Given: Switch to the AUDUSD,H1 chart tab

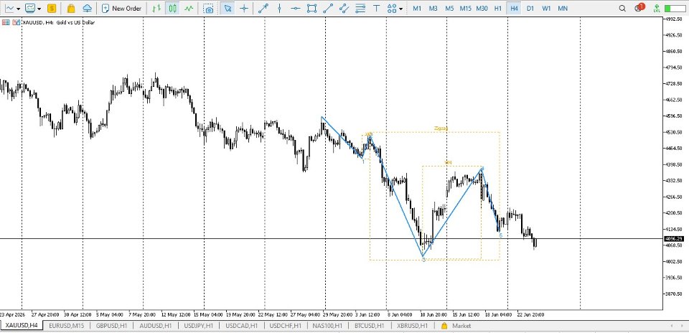Looking at the screenshot, I should [x=154, y=326].
